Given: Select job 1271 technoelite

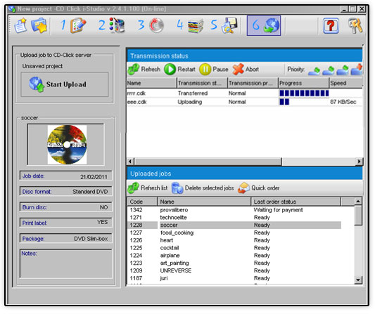Looking at the screenshot, I should [x=234, y=218].
